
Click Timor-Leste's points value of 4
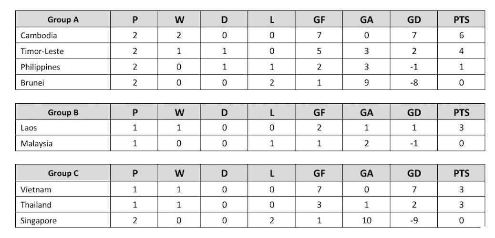(x=461, y=51)
